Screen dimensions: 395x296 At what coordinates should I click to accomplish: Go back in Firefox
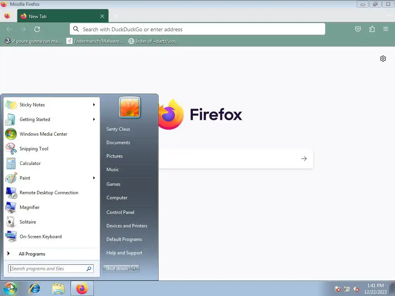(9, 29)
